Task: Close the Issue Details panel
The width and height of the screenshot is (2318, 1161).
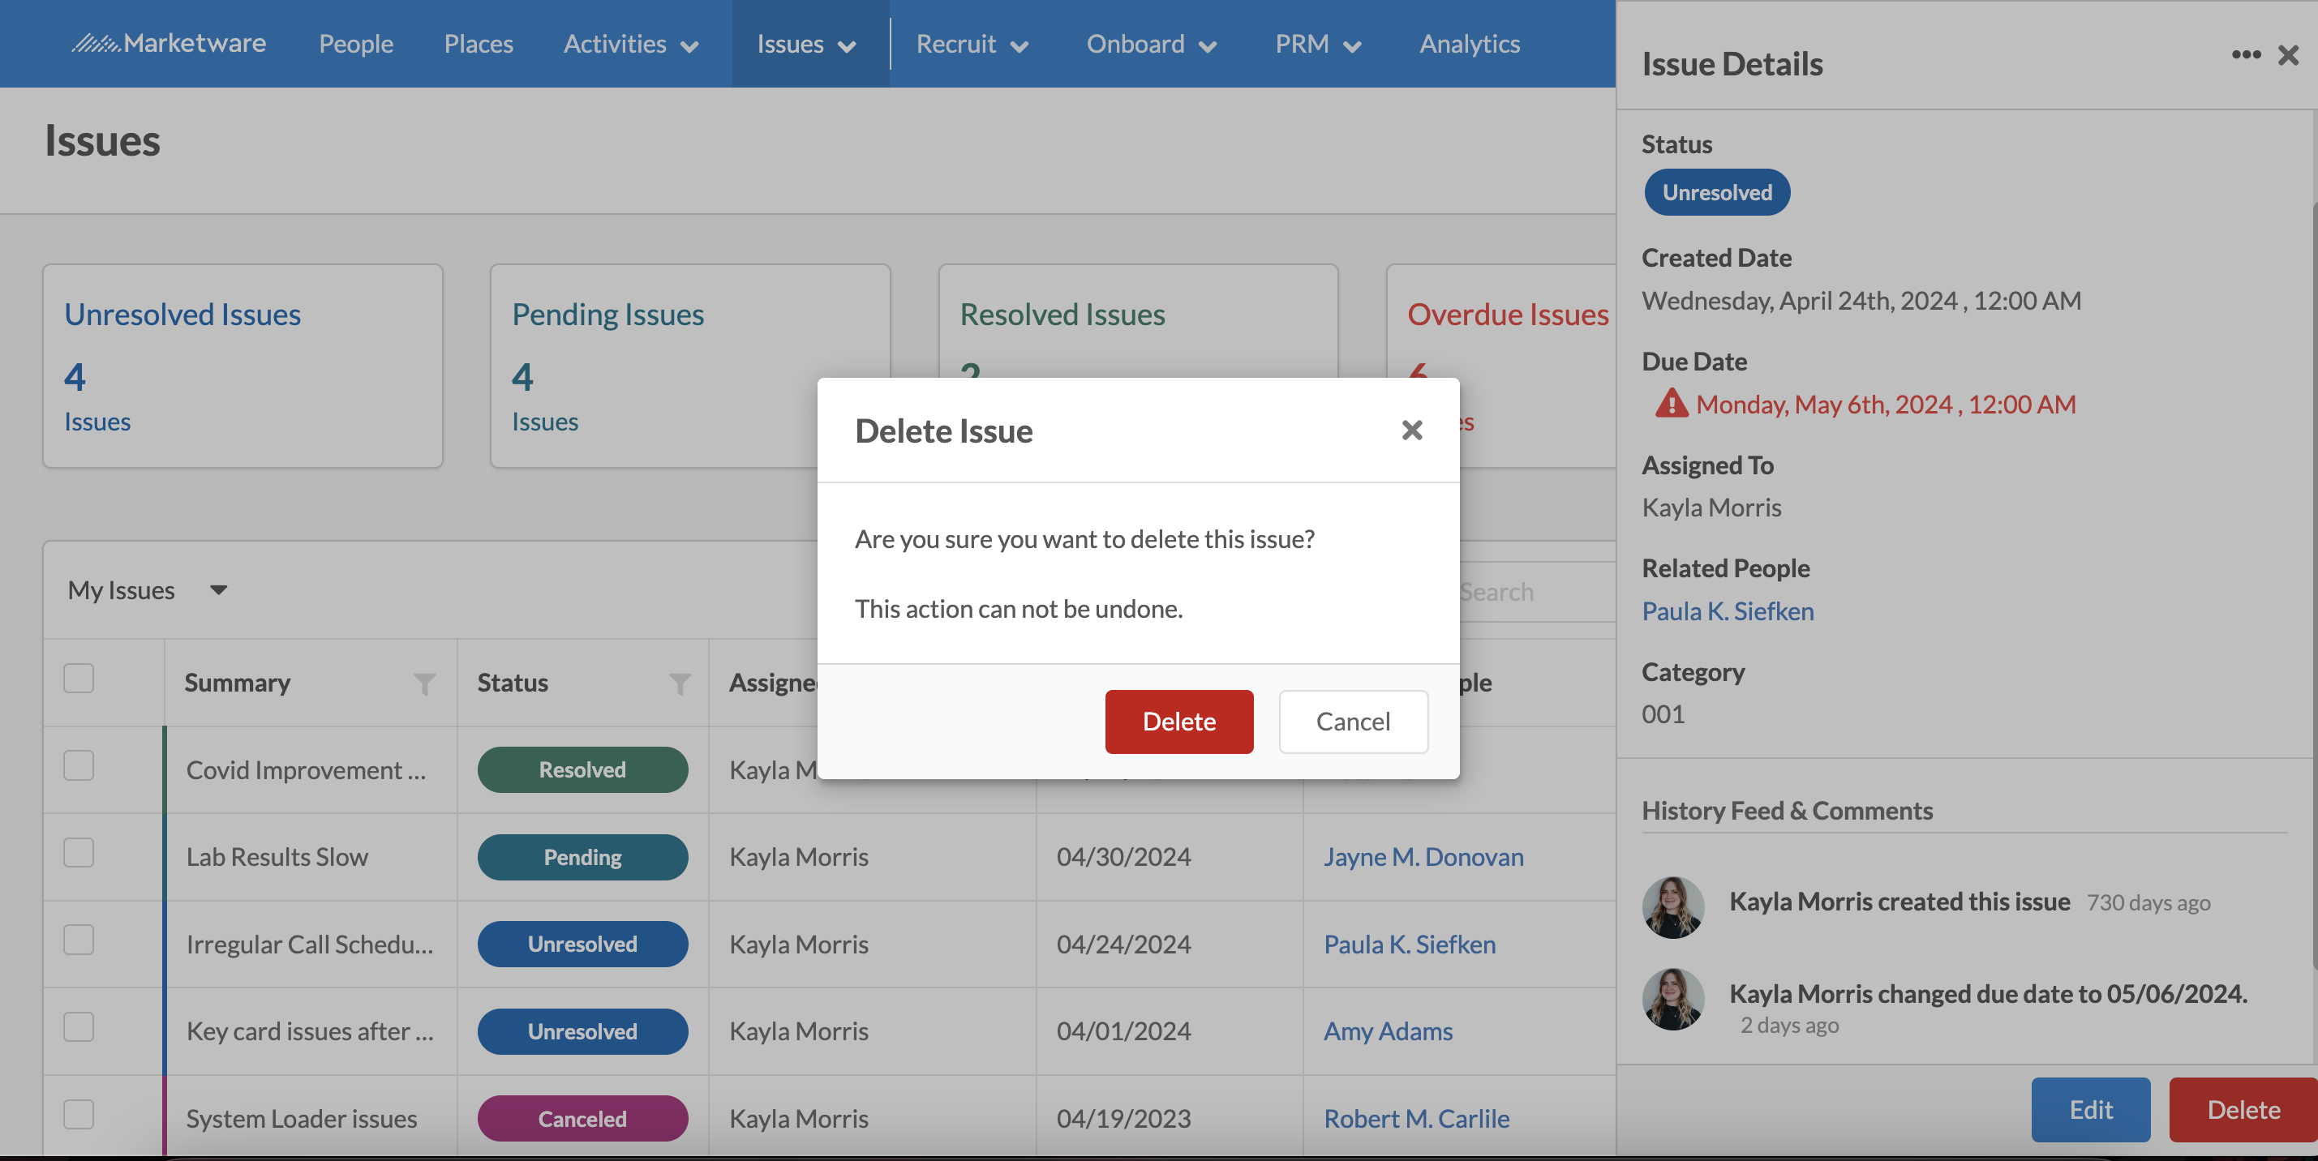Action: [2288, 55]
